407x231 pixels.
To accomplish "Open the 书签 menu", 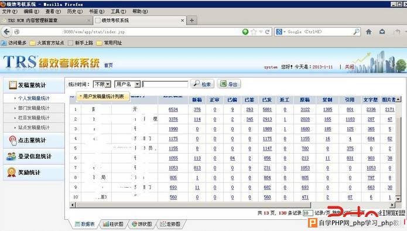I will (97, 12).
